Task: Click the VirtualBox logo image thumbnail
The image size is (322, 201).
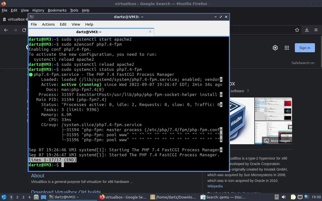Action: [242, 121]
